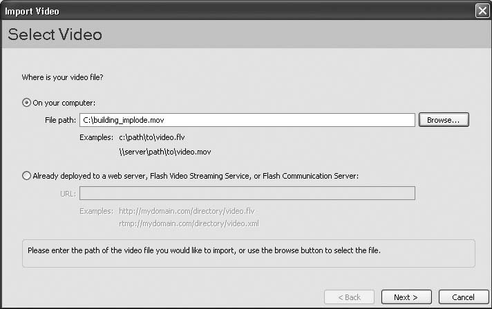This screenshot has height=309, width=492.
Task: Click the \\server\path\to\video.mov example text
Action: [165, 151]
